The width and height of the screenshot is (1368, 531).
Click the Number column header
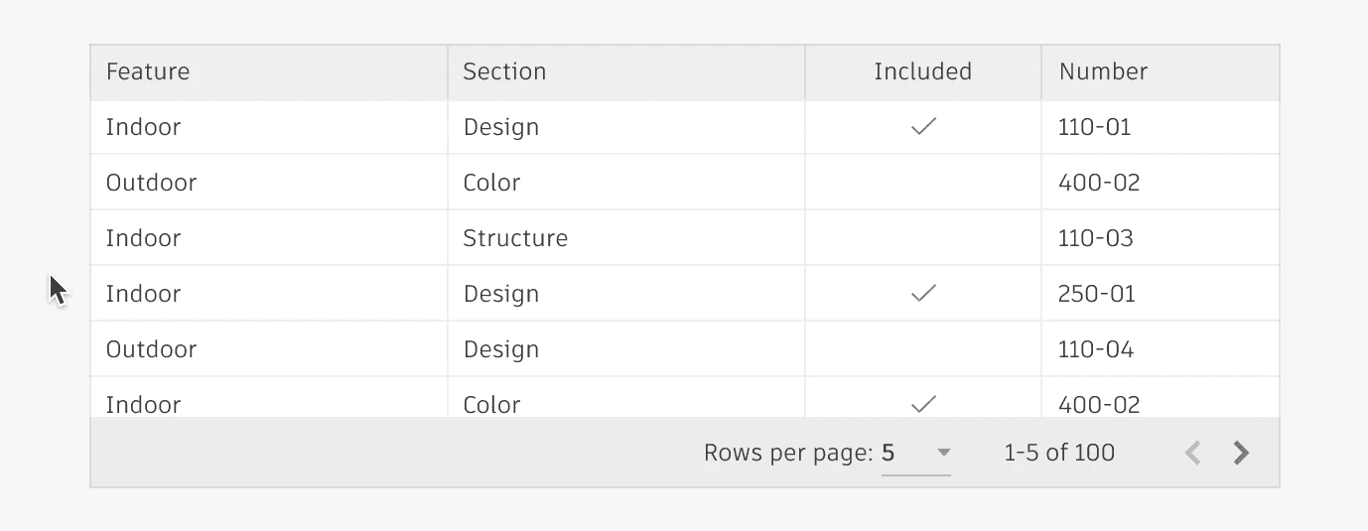(x=1103, y=71)
